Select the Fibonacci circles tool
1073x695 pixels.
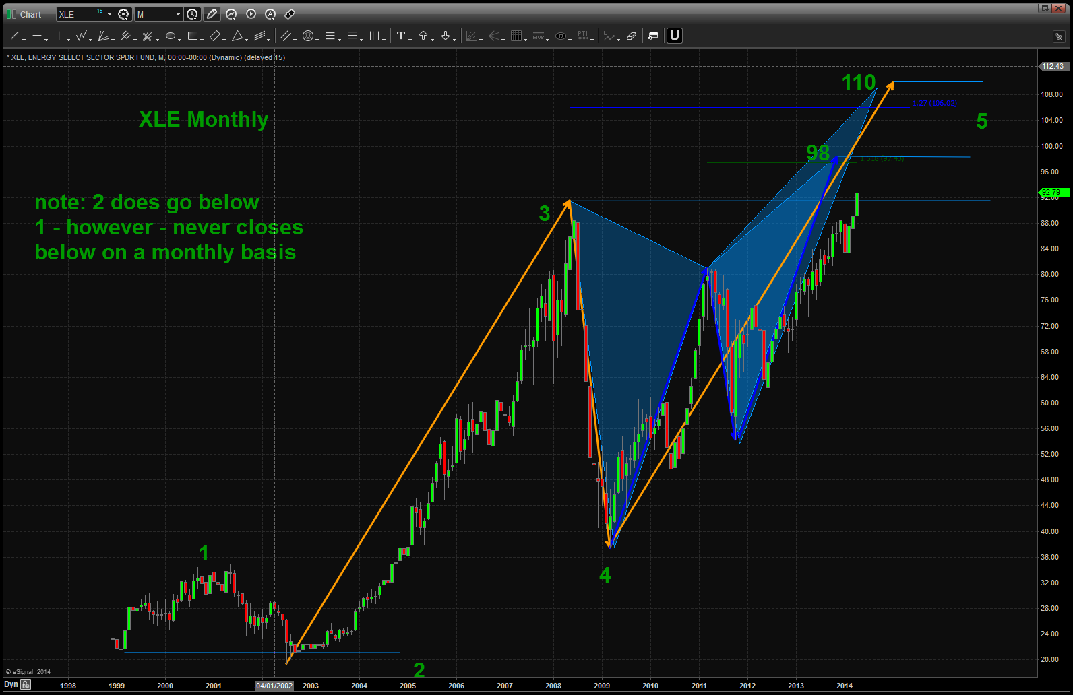(x=308, y=36)
